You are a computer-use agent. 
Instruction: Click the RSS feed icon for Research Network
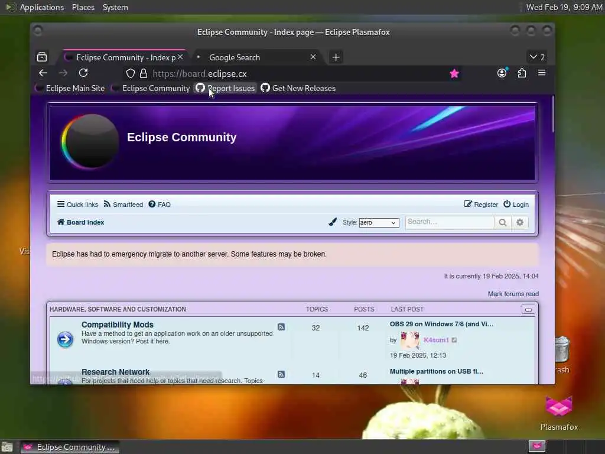(281, 374)
